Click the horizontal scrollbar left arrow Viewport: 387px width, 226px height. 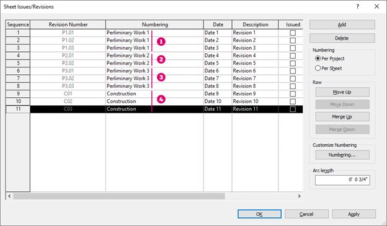pos(9,196)
